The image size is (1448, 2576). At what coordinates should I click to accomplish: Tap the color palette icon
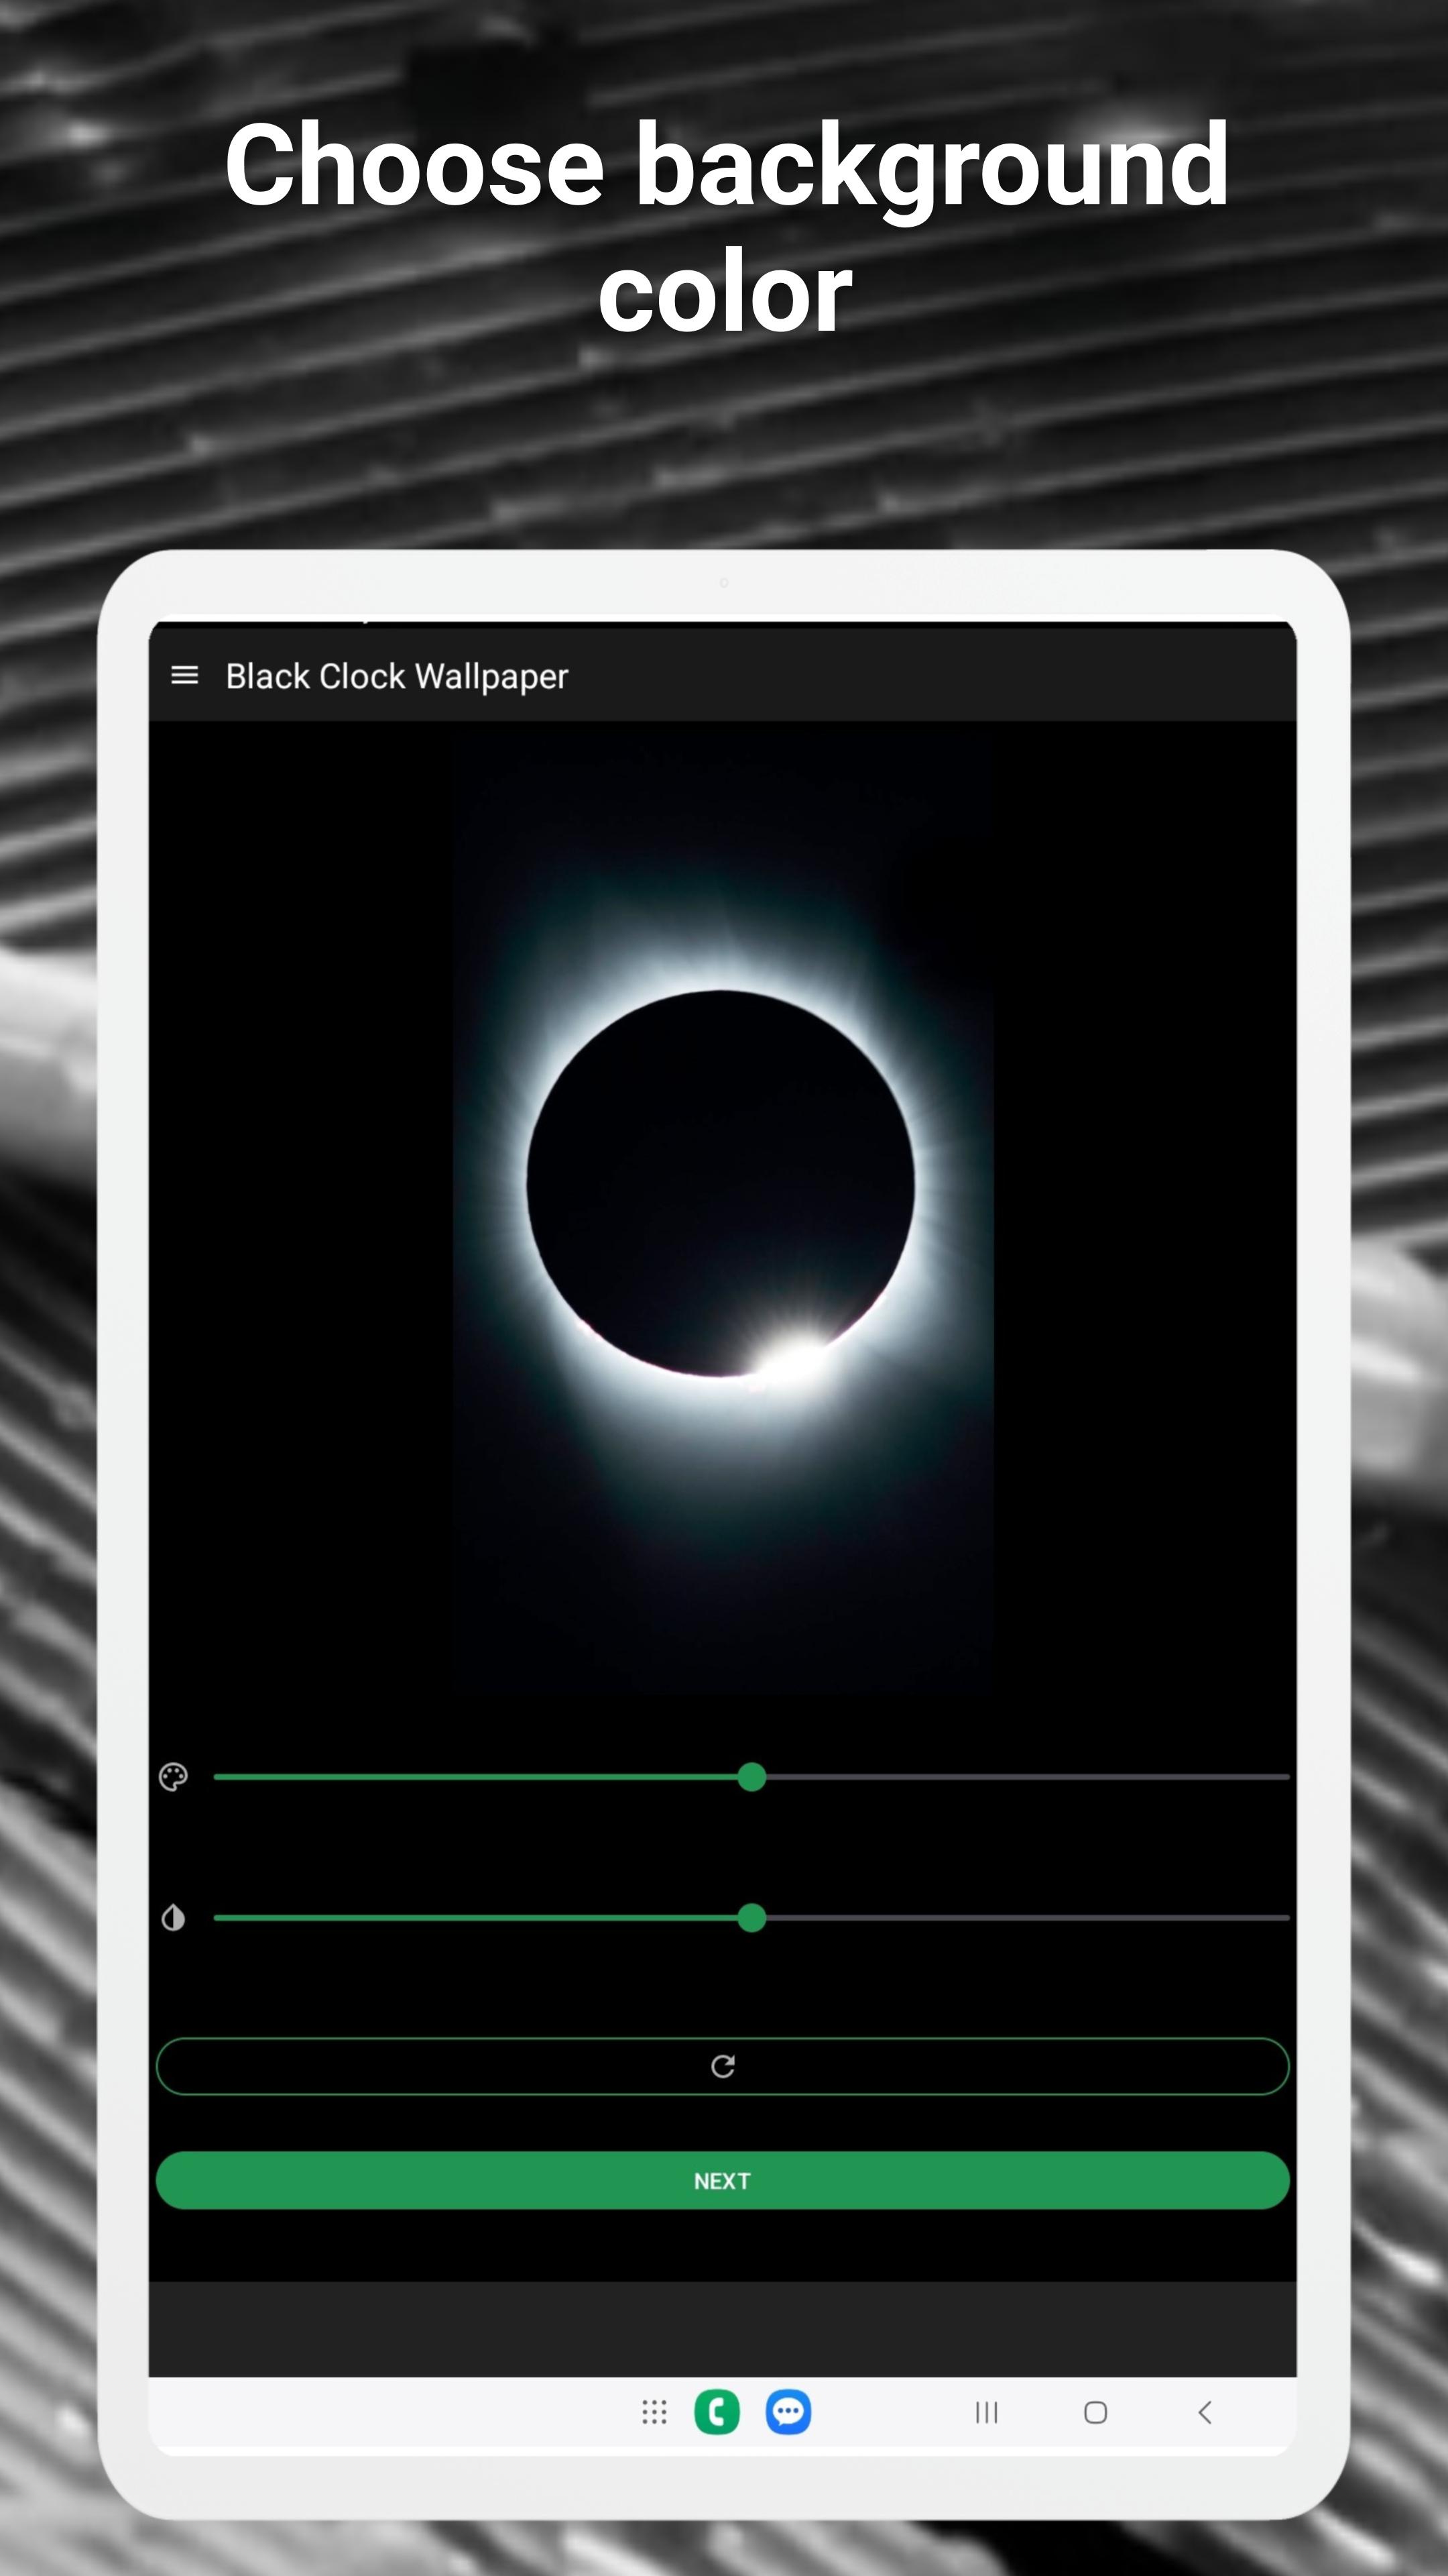[173, 1777]
